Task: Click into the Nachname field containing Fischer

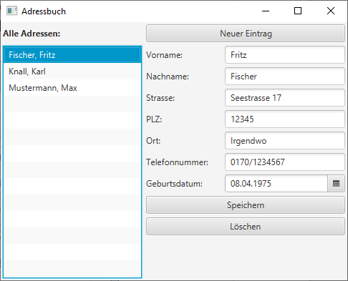Action: click(285, 77)
